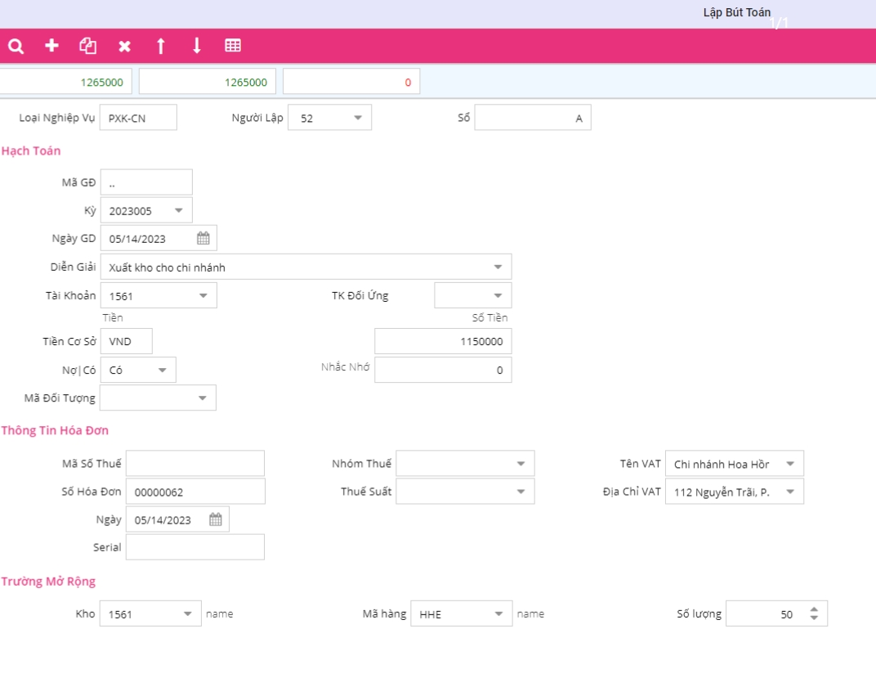
Task: Expand the Người Lập dropdown
Action: coord(358,118)
